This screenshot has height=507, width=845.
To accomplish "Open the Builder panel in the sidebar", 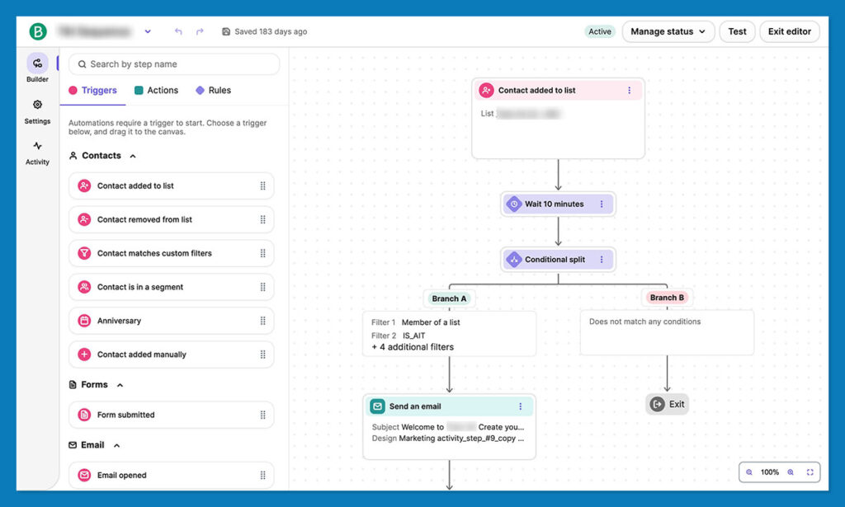I will 37,68.
